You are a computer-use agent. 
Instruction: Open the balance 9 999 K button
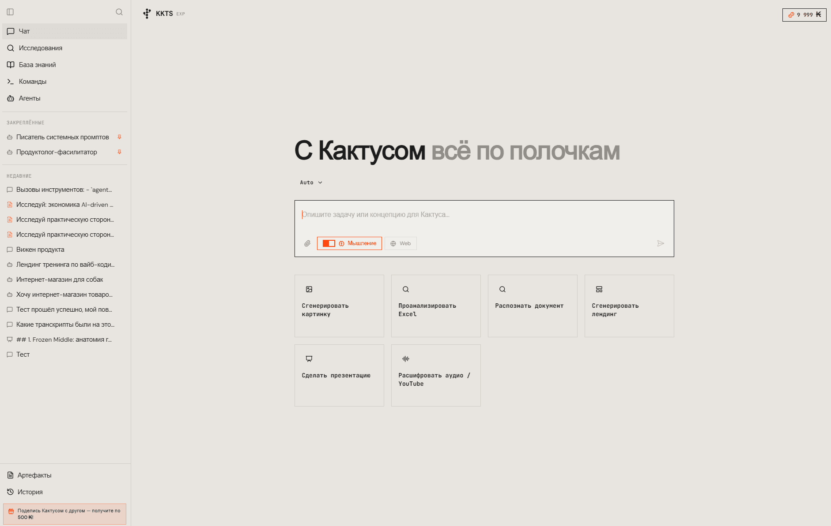(804, 14)
